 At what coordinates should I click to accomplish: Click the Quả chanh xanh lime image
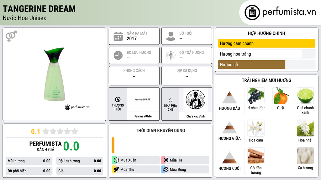[x=305, y=96]
